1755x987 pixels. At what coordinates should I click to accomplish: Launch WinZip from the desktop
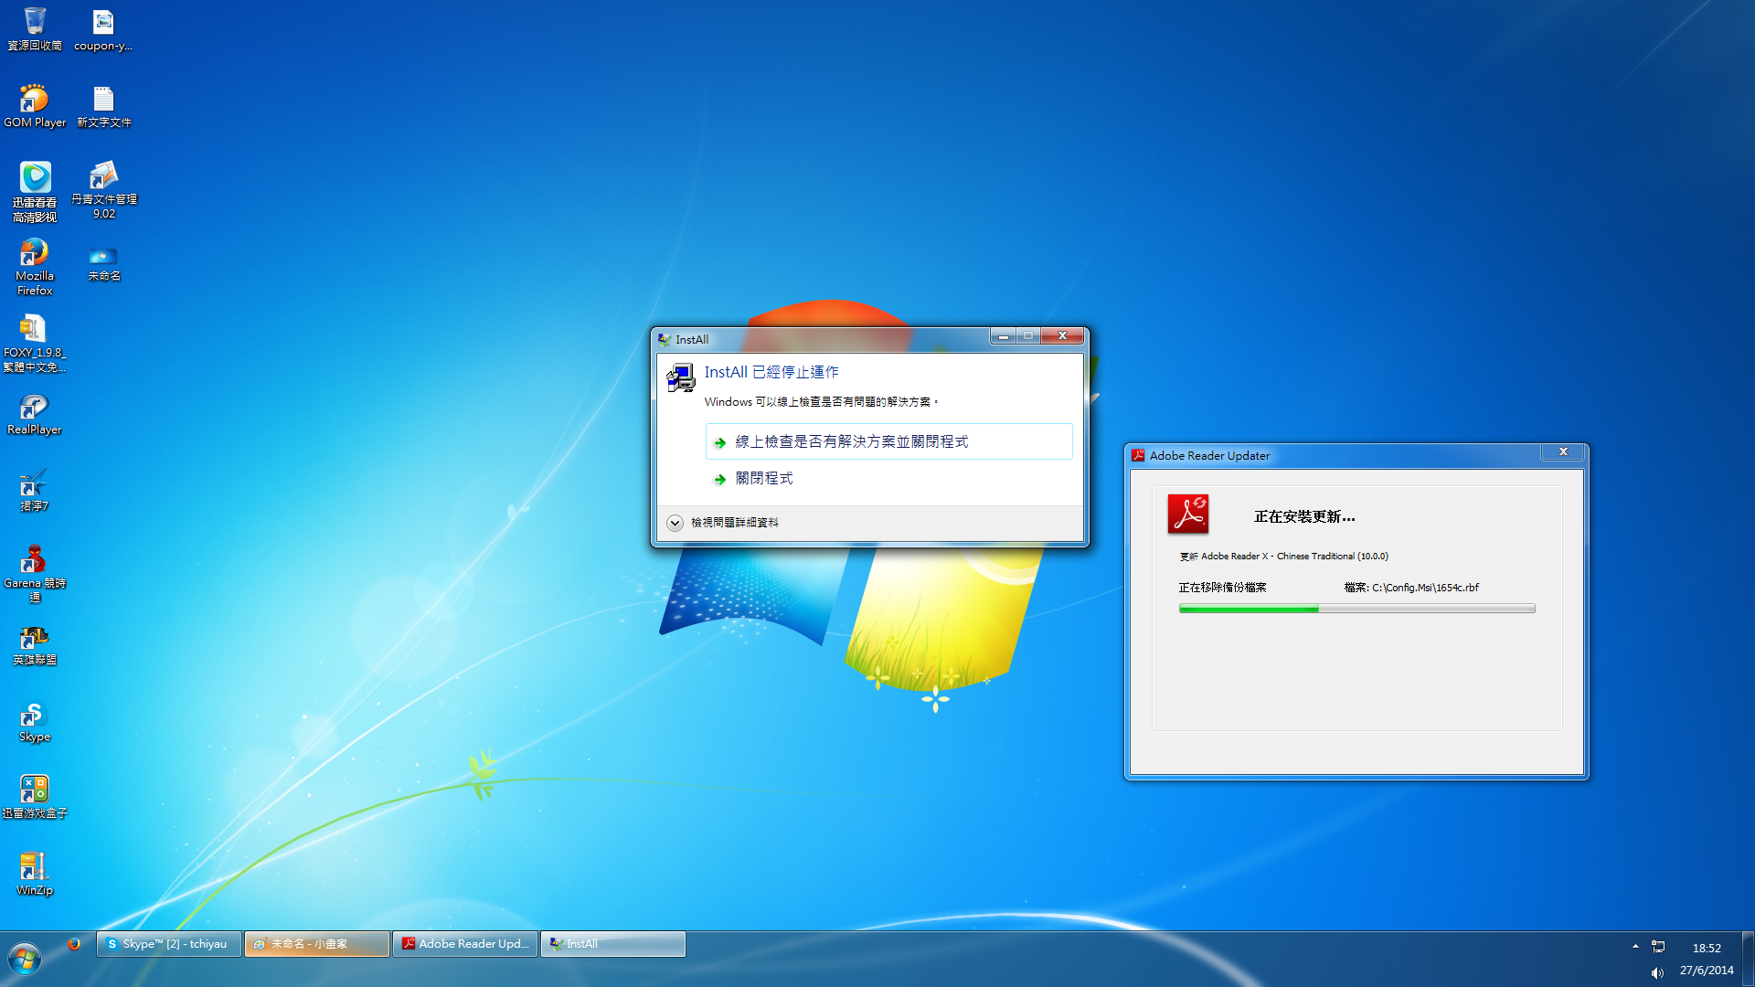35,875
